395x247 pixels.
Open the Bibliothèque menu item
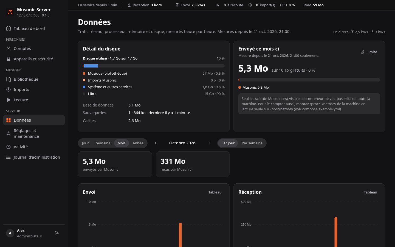click(x=34, y=79)
